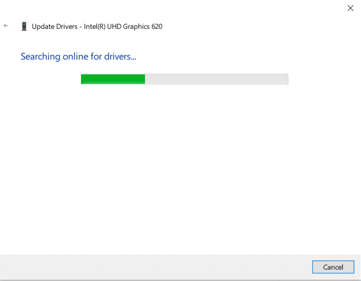361x281 pixels.
Task: Click the "Update Drivers" text in the title
Action: (x=53, y=26)
